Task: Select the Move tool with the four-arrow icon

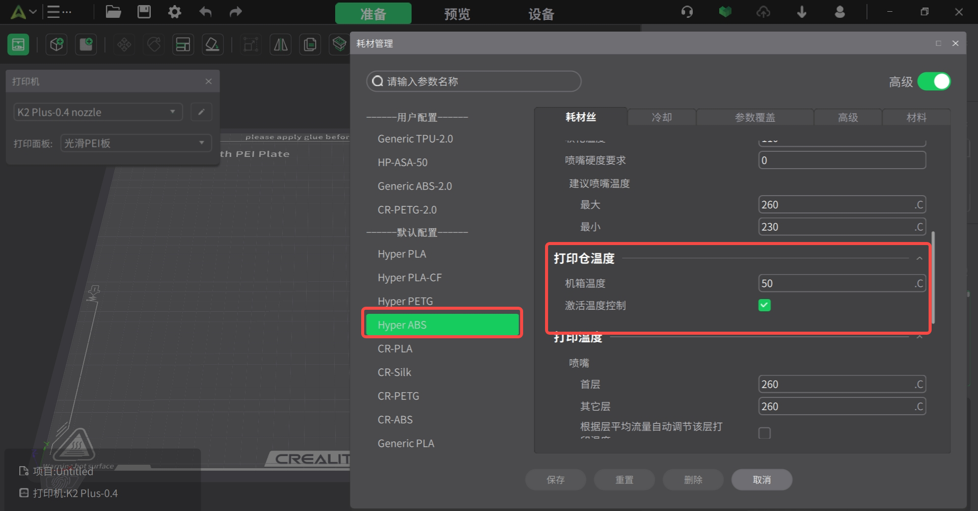Action: click(x=124, y=45)
